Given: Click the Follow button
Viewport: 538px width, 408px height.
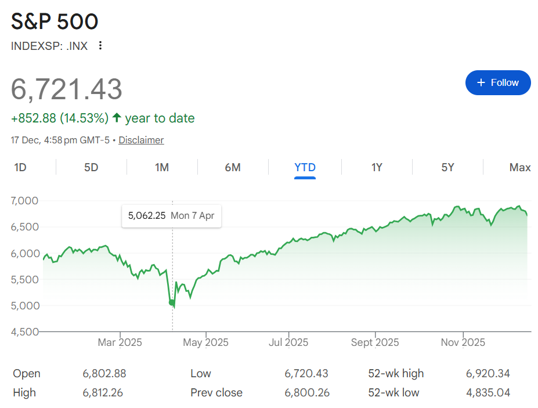Looking at the screenshot, I should 498,82.
